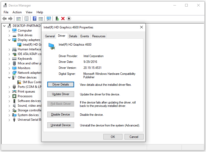This screenshot has width=206, height=152.
Task: Click the SM Bus Controller warning icon
Action: point(19,82)
